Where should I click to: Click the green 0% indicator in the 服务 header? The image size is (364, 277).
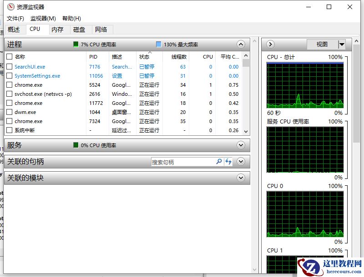[x=76, y=145]
